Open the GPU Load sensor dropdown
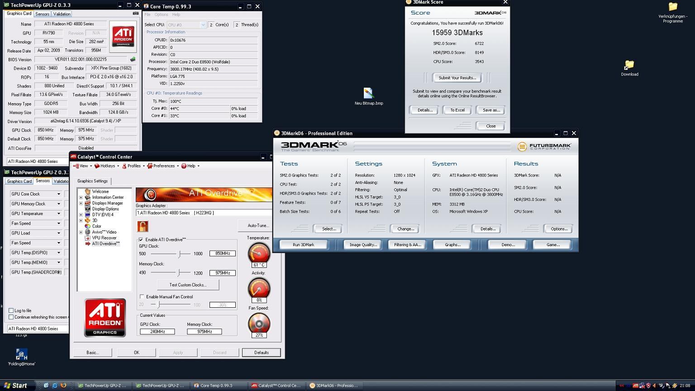The image size is (695, 391). coord(58,233)
